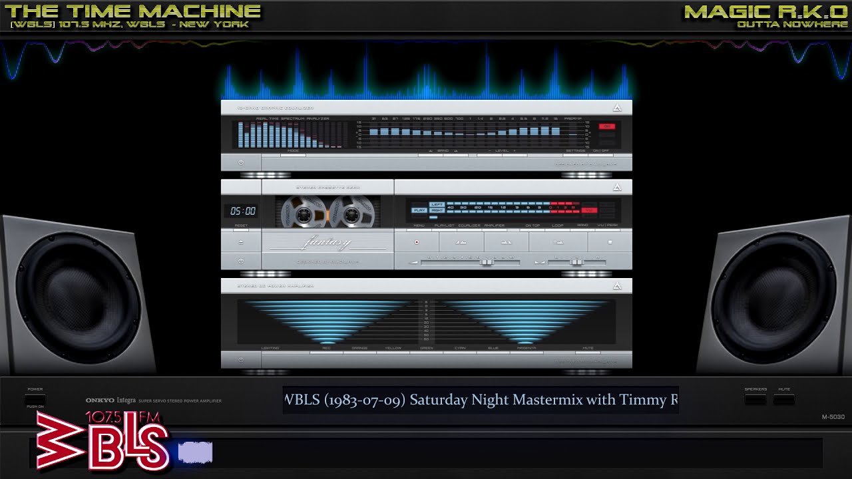Click the WBLS 107.5 FM logo
852x479 pixels.
click(x=102, y=440)
